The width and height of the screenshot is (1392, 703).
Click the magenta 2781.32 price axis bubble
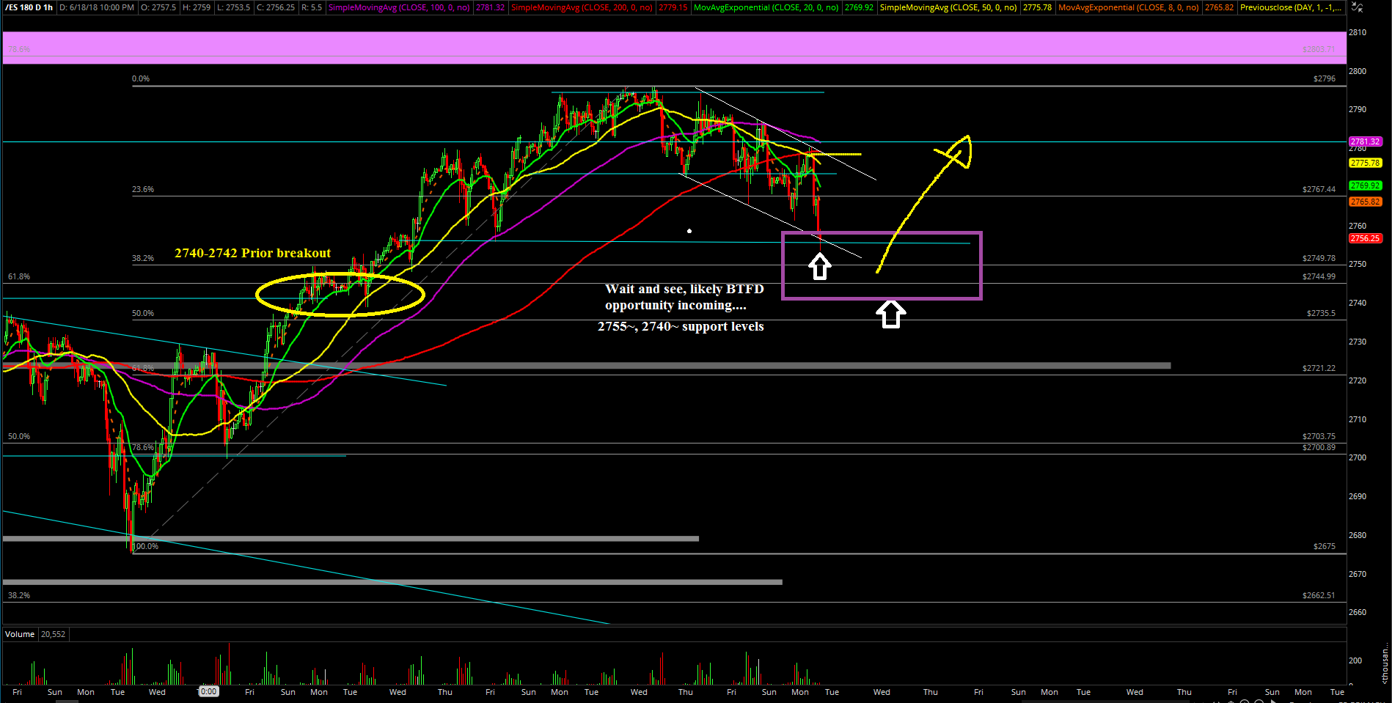[1365, 141]
